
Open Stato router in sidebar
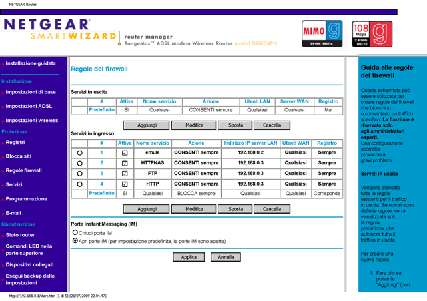pyautogui.click(x=20, y=235)
